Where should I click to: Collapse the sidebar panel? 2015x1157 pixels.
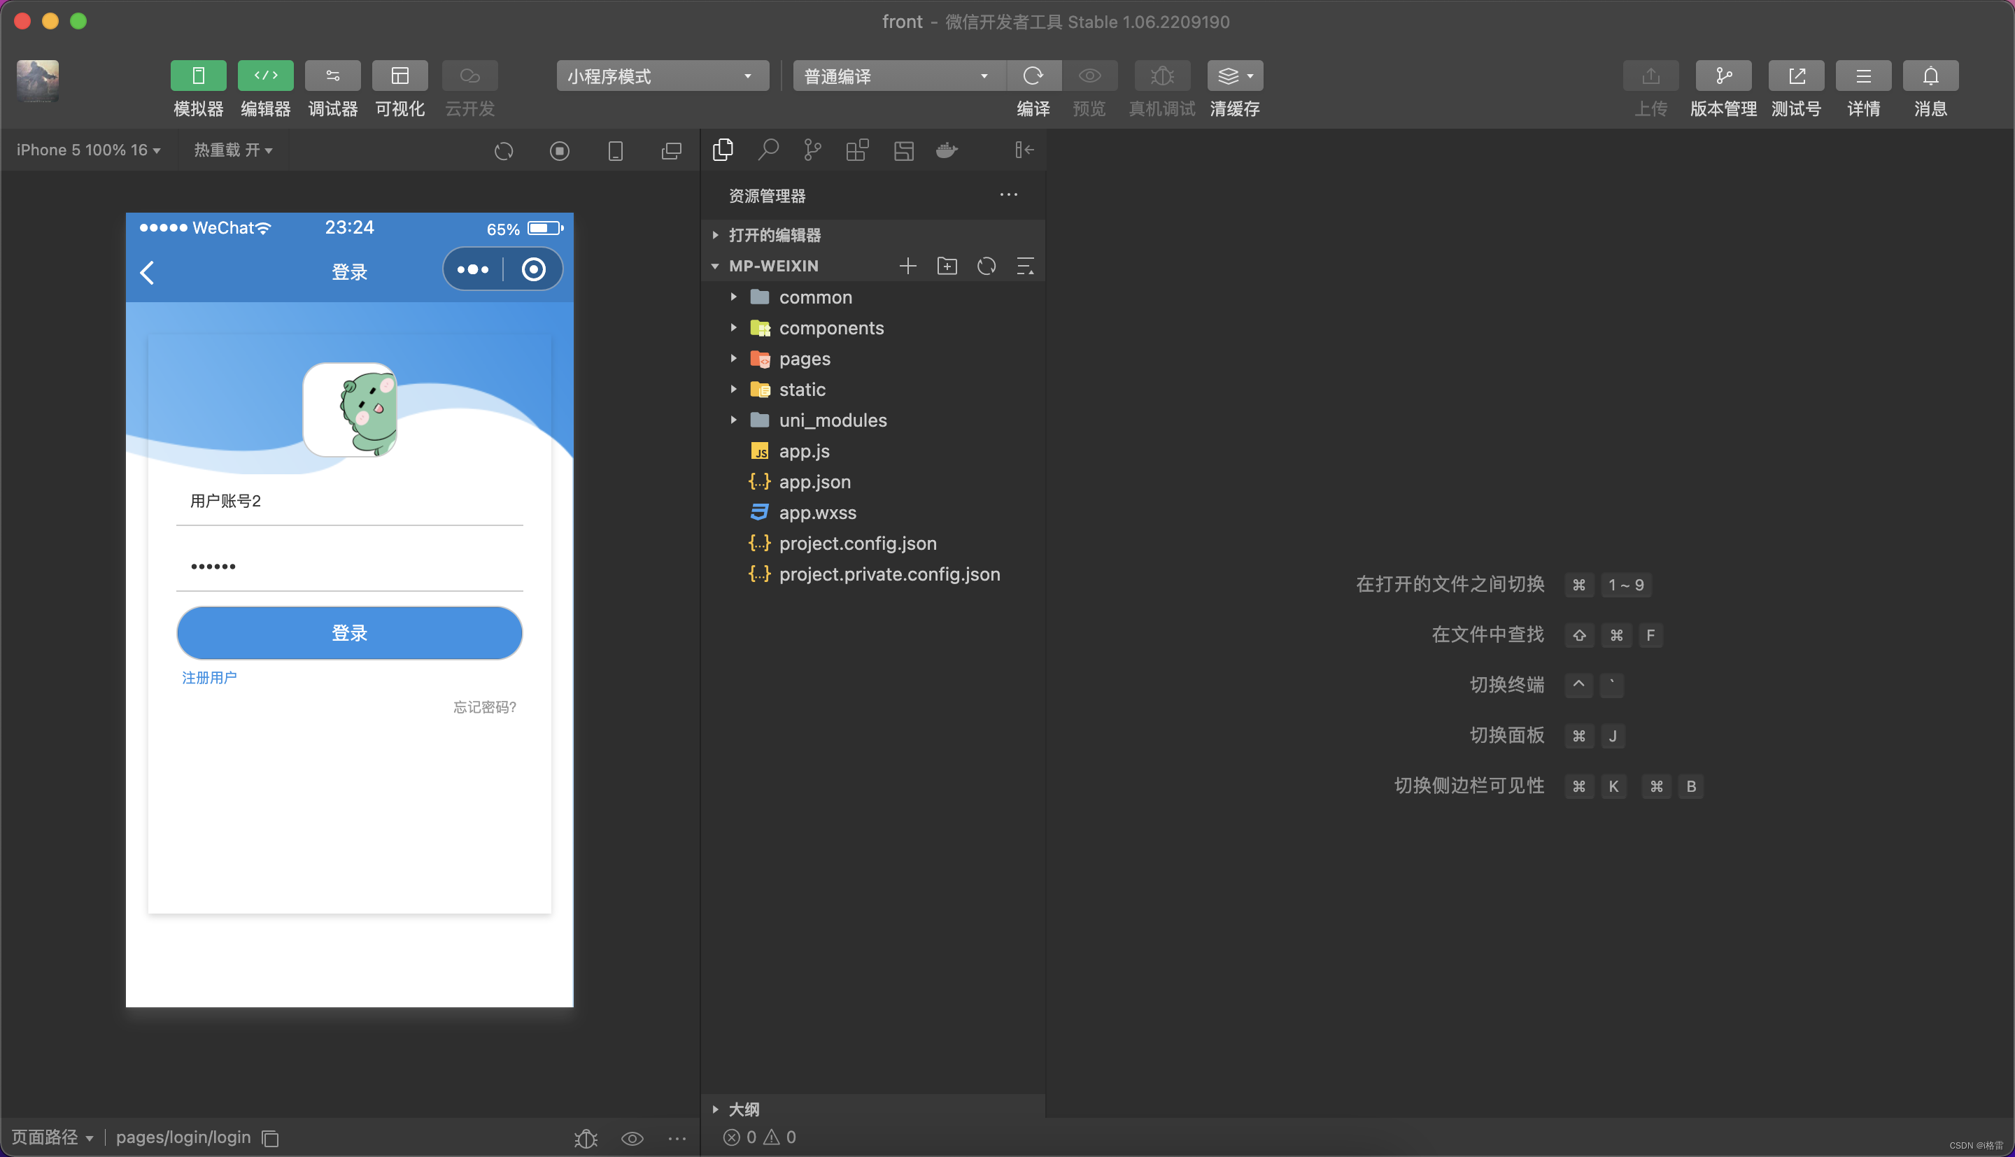click(1024, 150)
